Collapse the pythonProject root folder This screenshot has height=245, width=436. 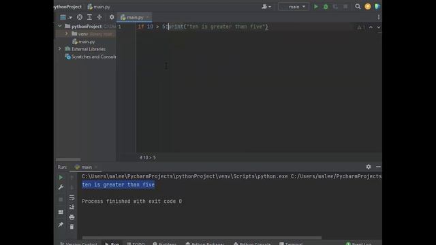tap(60, 26)
